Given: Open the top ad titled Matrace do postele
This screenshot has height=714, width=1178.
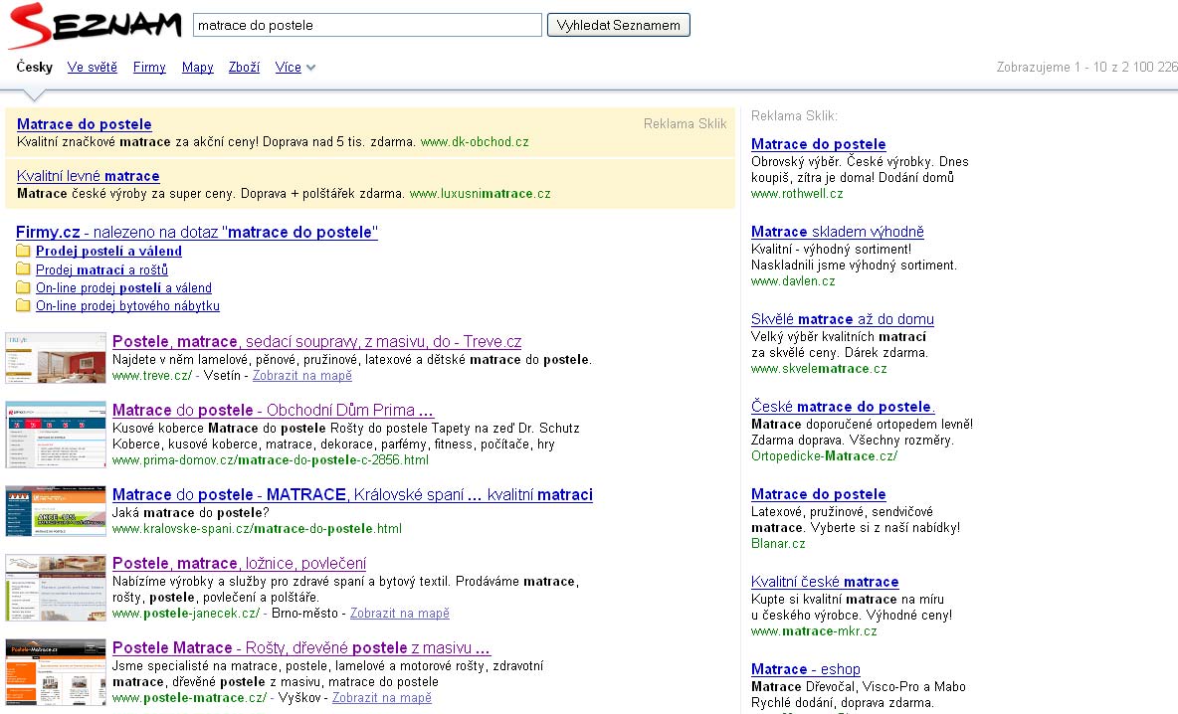Looking at the screenshot, I should (85, 124).
